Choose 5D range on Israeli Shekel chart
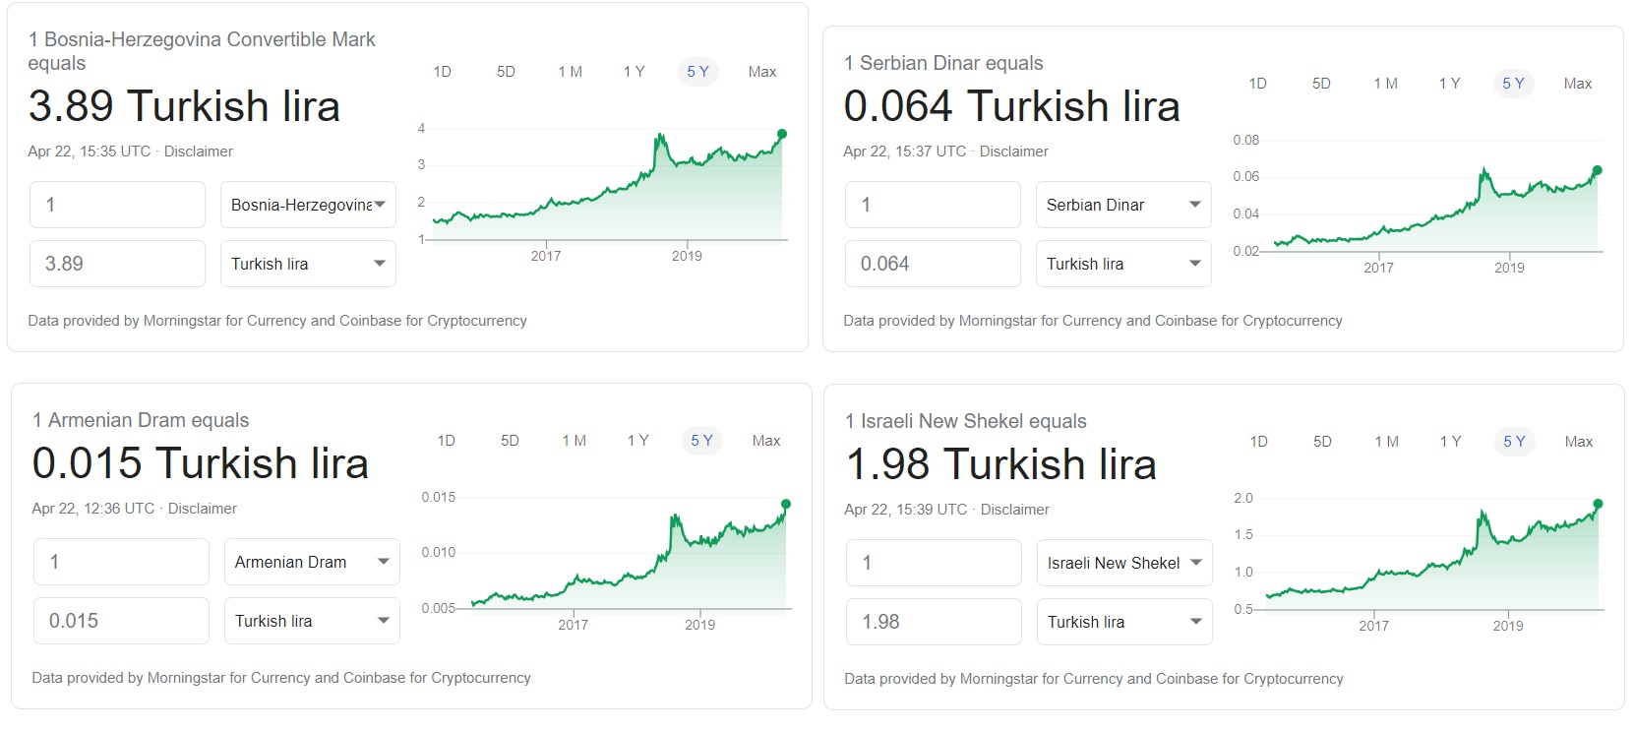 (x=1322, y=442)
